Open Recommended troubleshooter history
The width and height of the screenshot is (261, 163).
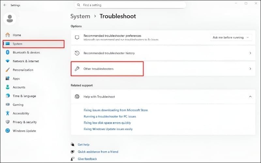pyautogui.click(x=163, y=53)
